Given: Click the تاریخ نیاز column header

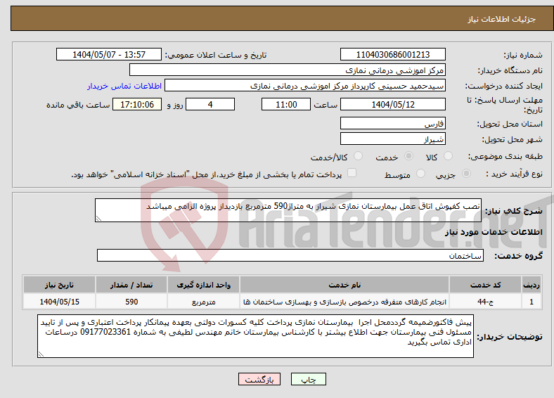Looking at the screenshot, I should [x=59, y=285].
